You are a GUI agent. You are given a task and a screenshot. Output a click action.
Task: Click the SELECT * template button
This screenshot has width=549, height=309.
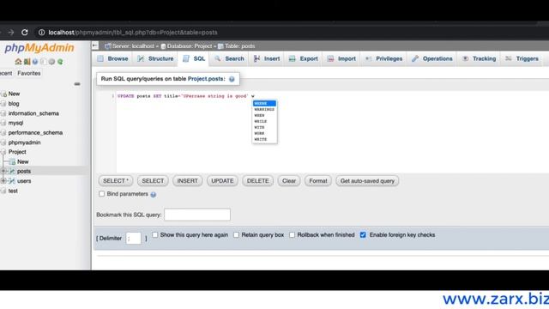click(x=116, y=181)
